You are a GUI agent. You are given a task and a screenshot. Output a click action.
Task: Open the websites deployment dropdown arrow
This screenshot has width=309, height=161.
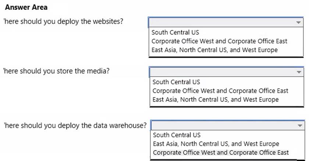298,22
